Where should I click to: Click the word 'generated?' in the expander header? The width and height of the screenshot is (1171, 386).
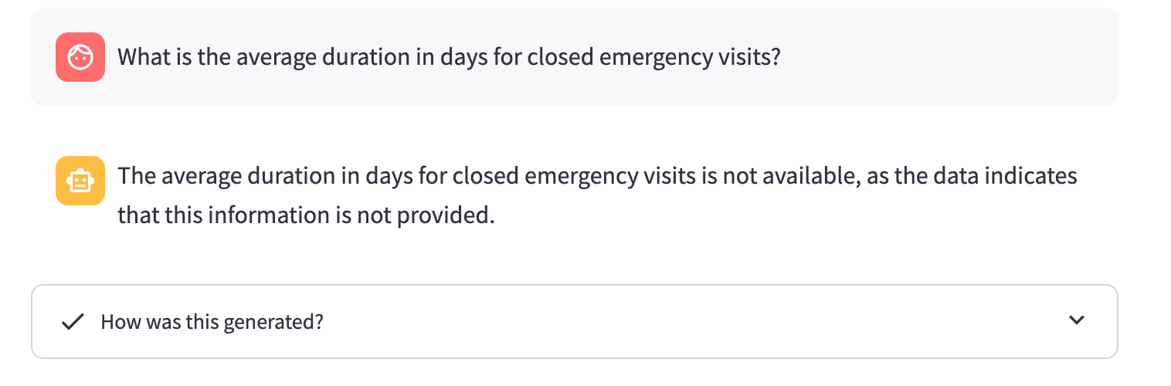tap(273, 322)
